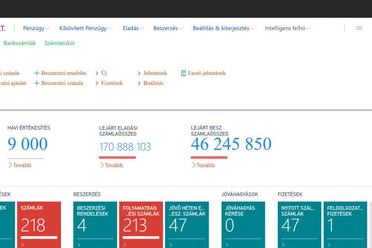Click arrow on Számlák 218 tile
This screenshot has height=248, width=372.
pos(22,245)
